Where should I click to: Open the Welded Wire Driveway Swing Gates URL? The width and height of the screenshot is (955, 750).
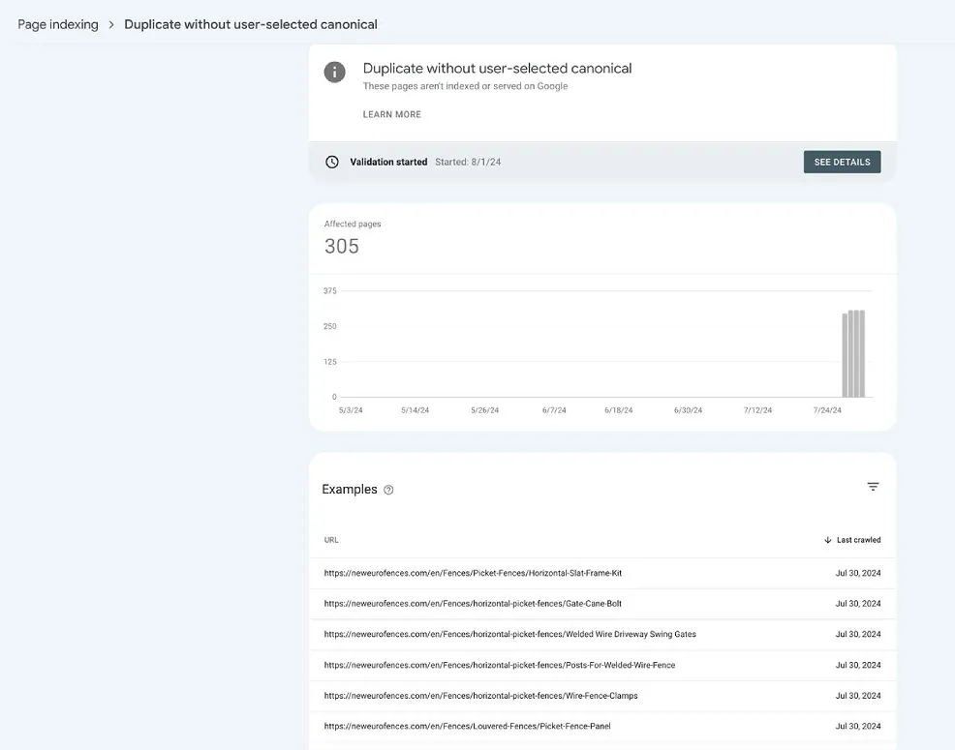(509, 635)
